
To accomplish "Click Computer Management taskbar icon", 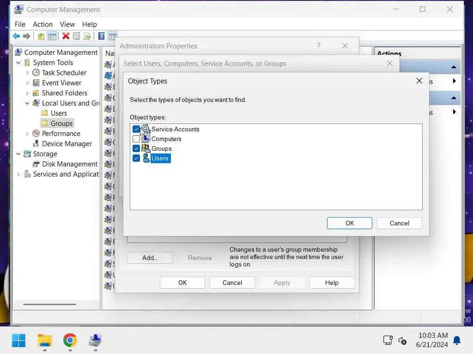I will click(95, 341).
